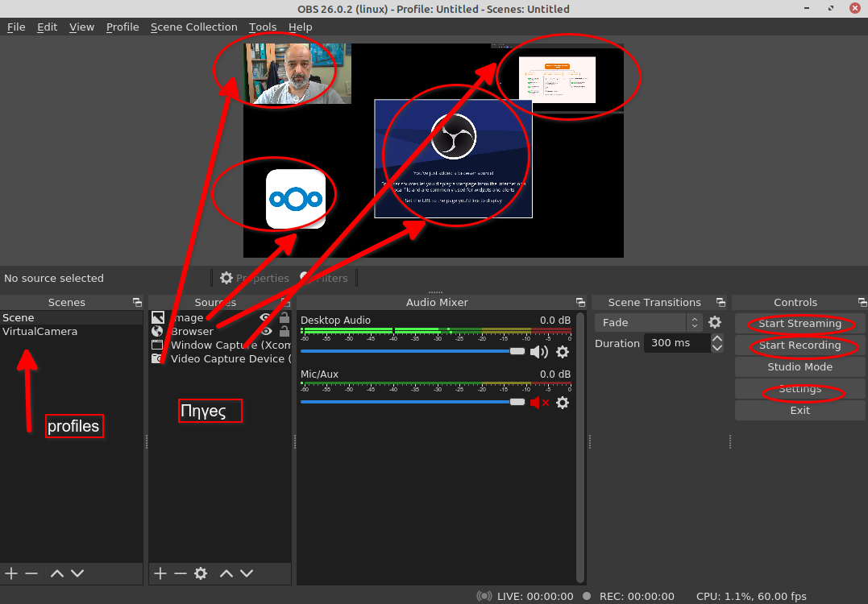This screenshot has height=604, width=868.
Task: Open Desktop Audio settings gear
Action: [563, 352]
